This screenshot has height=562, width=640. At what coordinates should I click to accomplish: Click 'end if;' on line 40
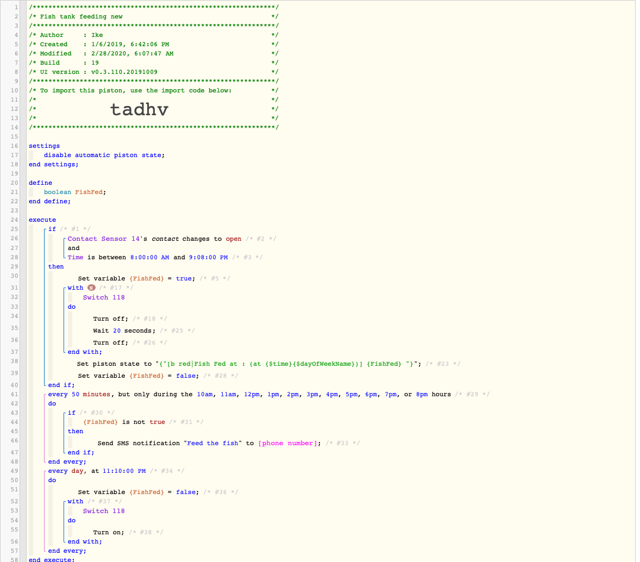pos(61,385)
